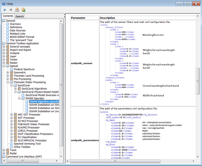Select Sen2Coral Model Inversion topic
This screenshot has width=202, height=166.
(x=42, y=95)
